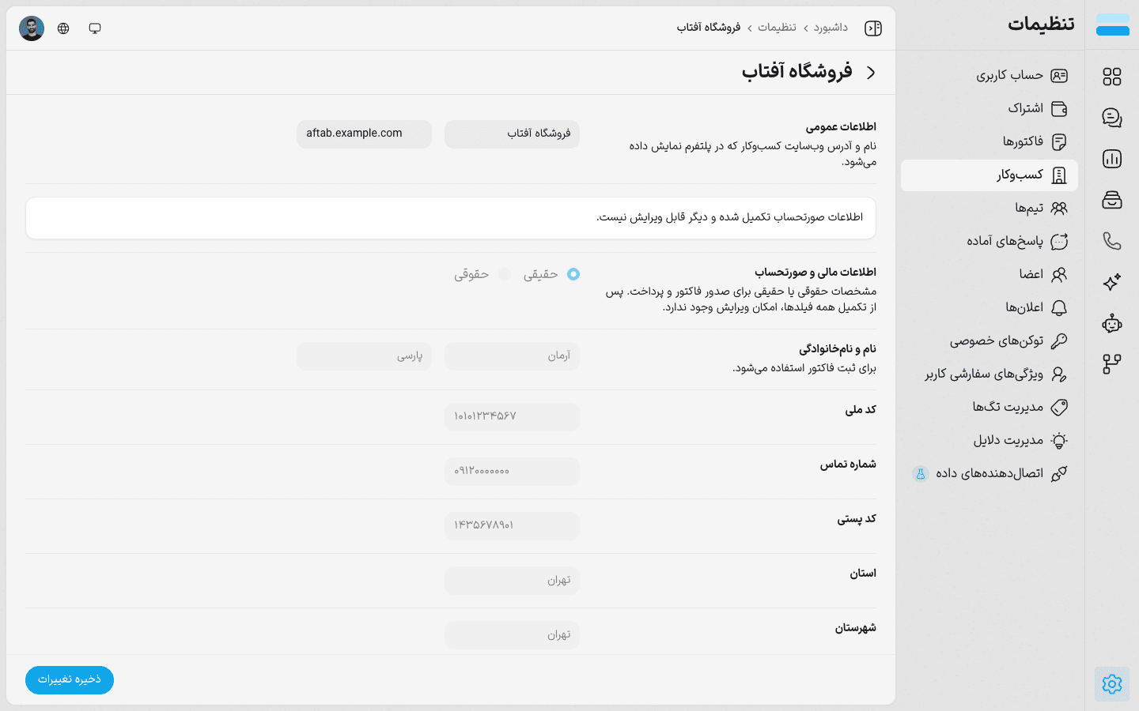Click the فاکتورها receipt icon

click(1059, 141)
